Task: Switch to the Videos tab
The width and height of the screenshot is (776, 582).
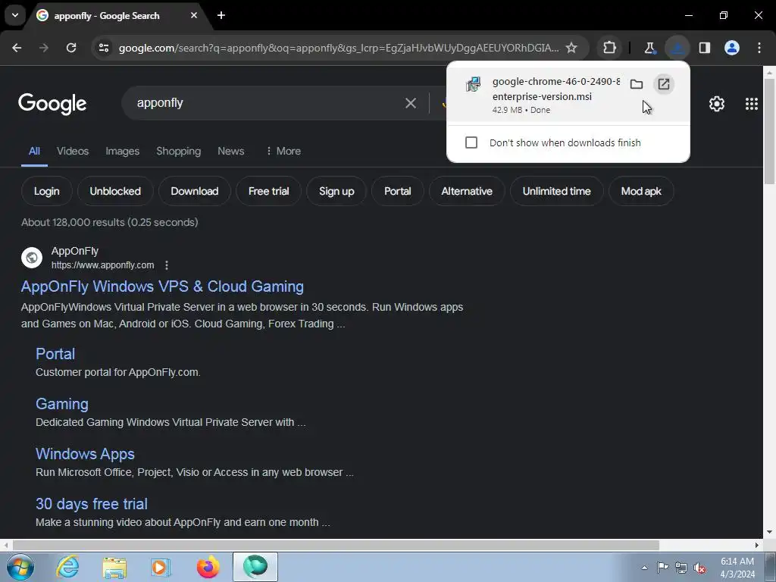Action: click(73, 151)
